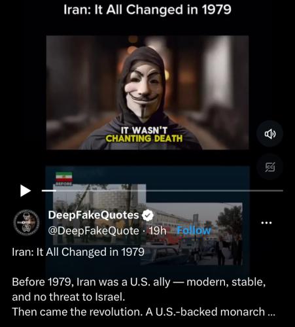
Task: Open the 19h post timestamp
Action: [158, 231]
